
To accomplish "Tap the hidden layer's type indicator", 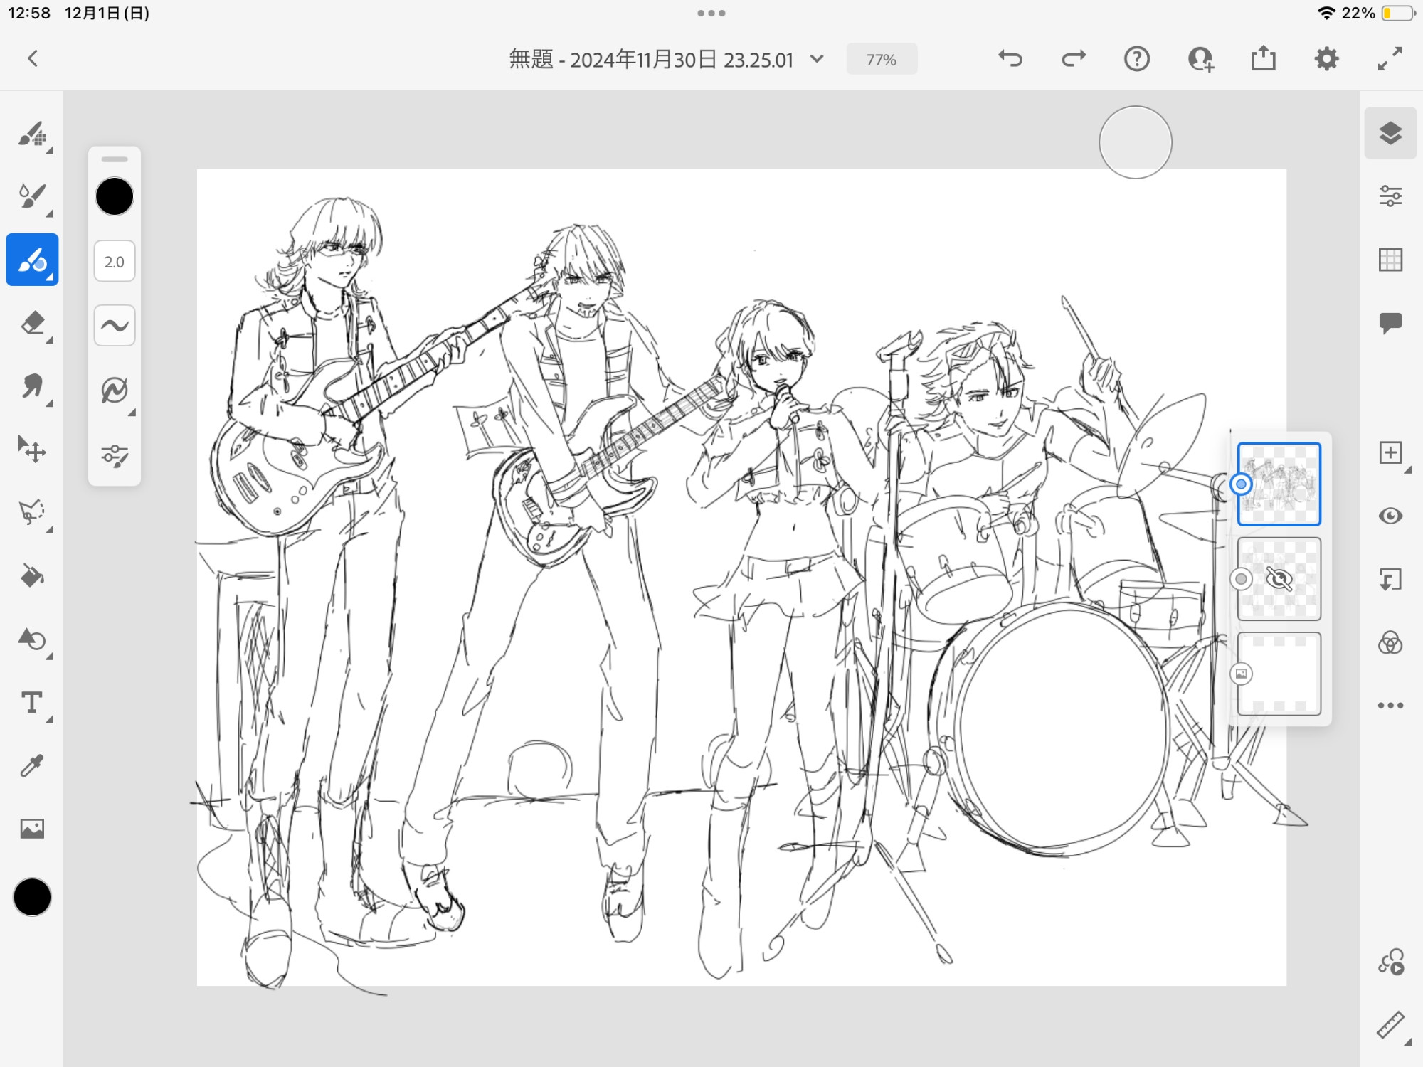I will click(x=1241, y=579).
